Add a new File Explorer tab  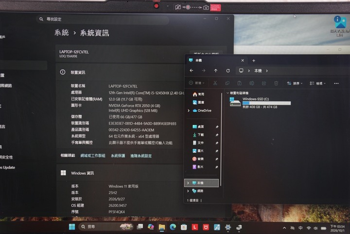pyautogui.click(x=254, y=60)
